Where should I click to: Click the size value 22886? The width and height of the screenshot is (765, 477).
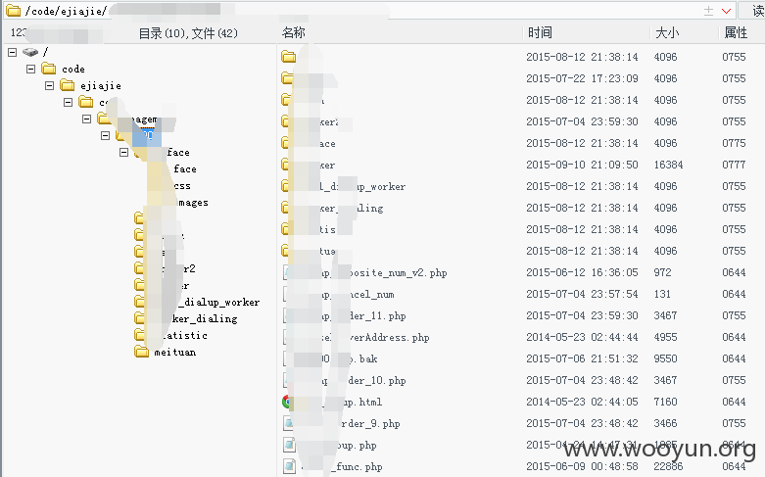668,466
